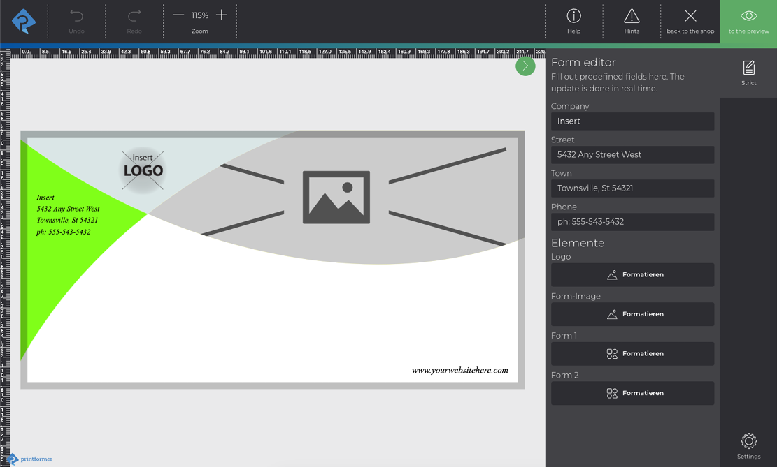Click the Undo arrow icon

(76, 16)
